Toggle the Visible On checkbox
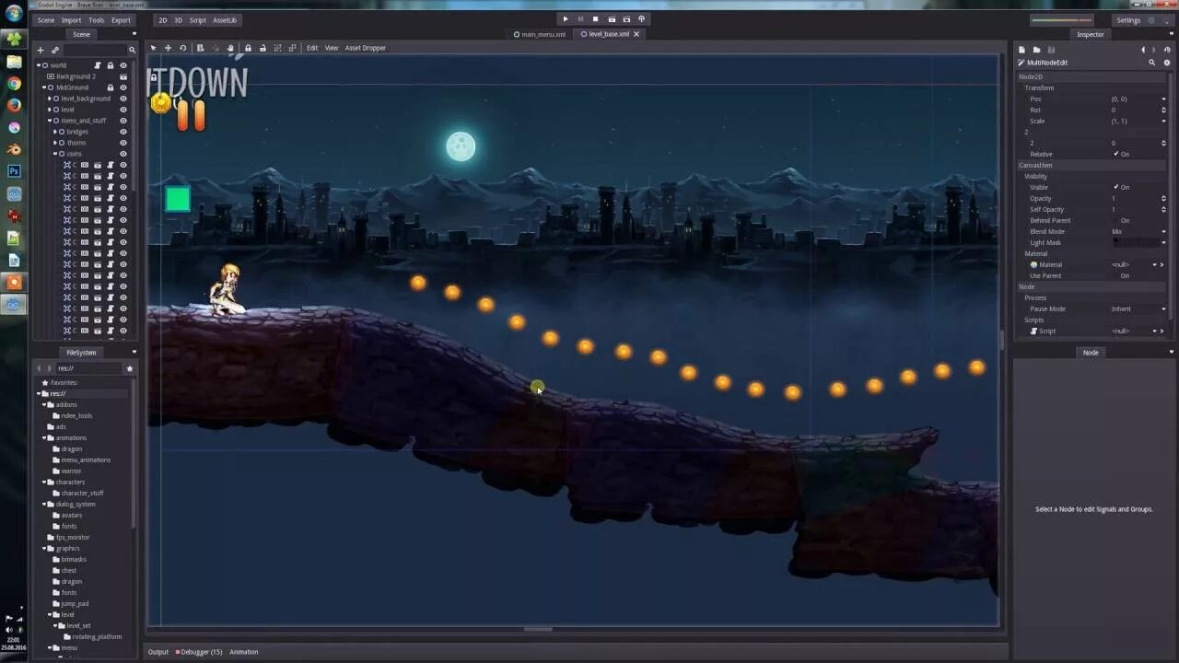This screenshot has width=1179, height=663. tap(1116, 187)
